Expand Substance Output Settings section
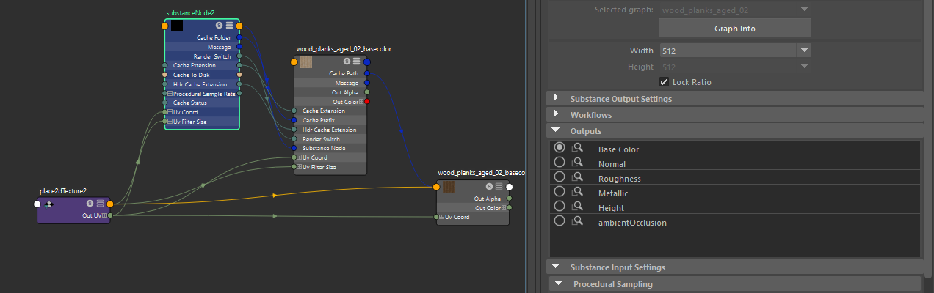934x293 pixels. point(555,99)
